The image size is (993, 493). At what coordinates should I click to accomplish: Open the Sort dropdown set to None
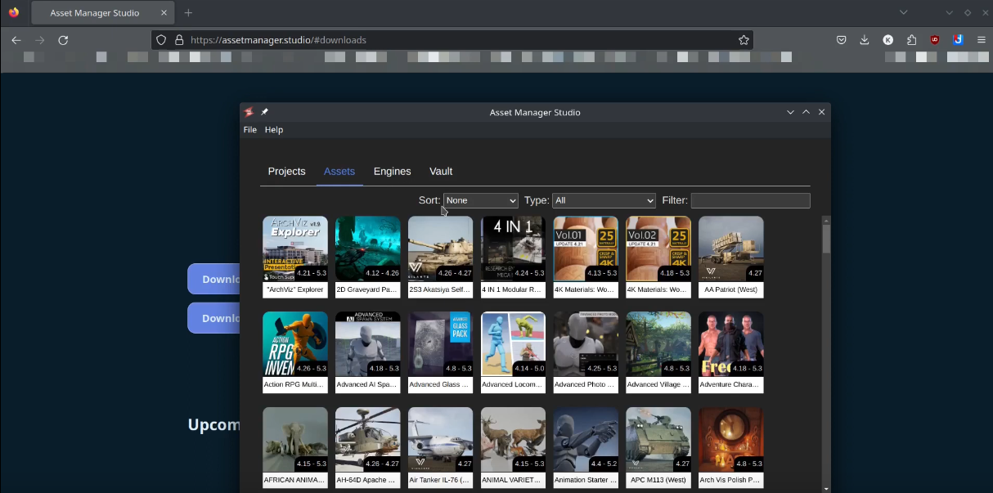pyautogui.click(x=480, y=200)
